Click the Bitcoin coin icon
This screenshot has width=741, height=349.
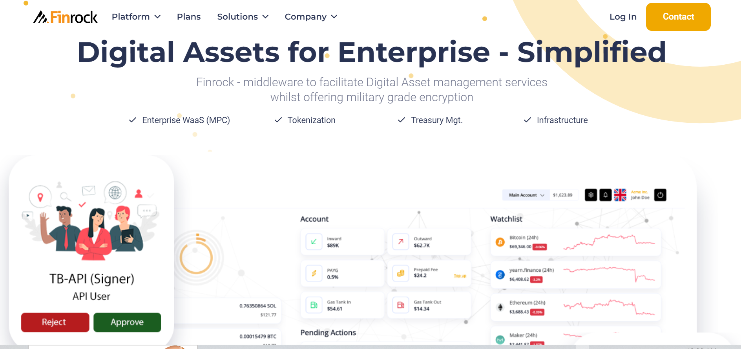(500, 242)
